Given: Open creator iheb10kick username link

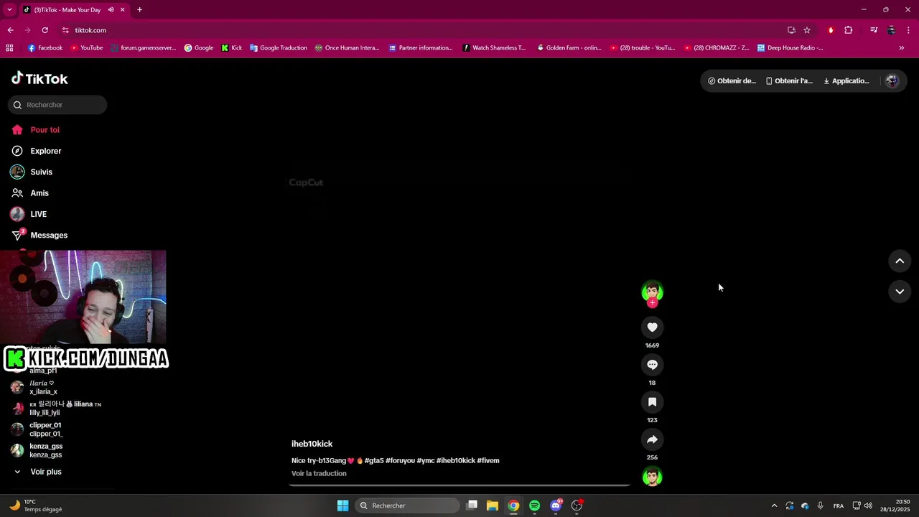Looking at the screenshot, I should pyautogui.click(x=312, y=444).
